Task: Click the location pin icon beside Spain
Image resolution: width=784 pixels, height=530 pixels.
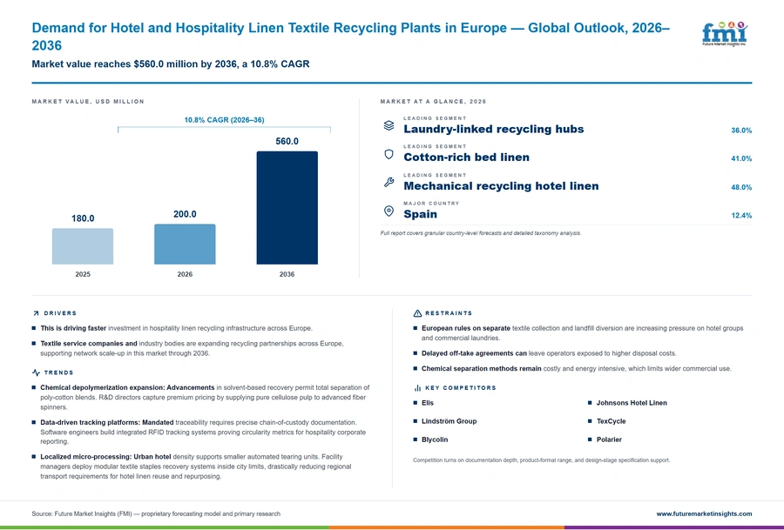Action: [x=389, y=211]
